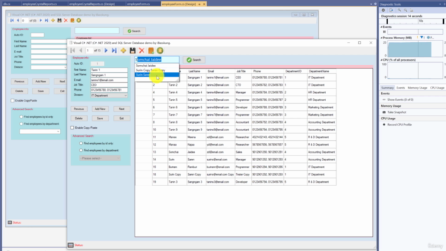Click the Delete button in running form
This screenshot has width=446, height=251.
pyautogui.click(x=79, y=119)
